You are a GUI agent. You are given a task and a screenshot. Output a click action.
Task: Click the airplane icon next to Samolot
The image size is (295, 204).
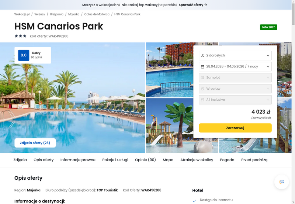click(202, 77)
